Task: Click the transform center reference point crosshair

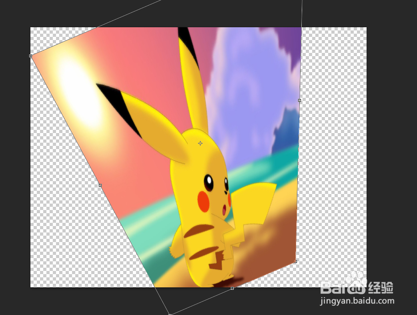Action: coord(200,143)
